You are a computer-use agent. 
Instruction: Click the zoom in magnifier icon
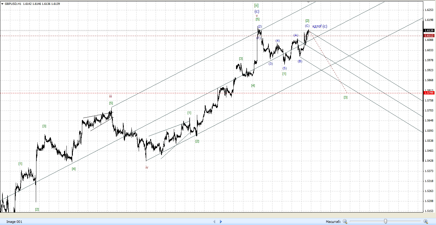pyautogui.click(x=426, y=222)
